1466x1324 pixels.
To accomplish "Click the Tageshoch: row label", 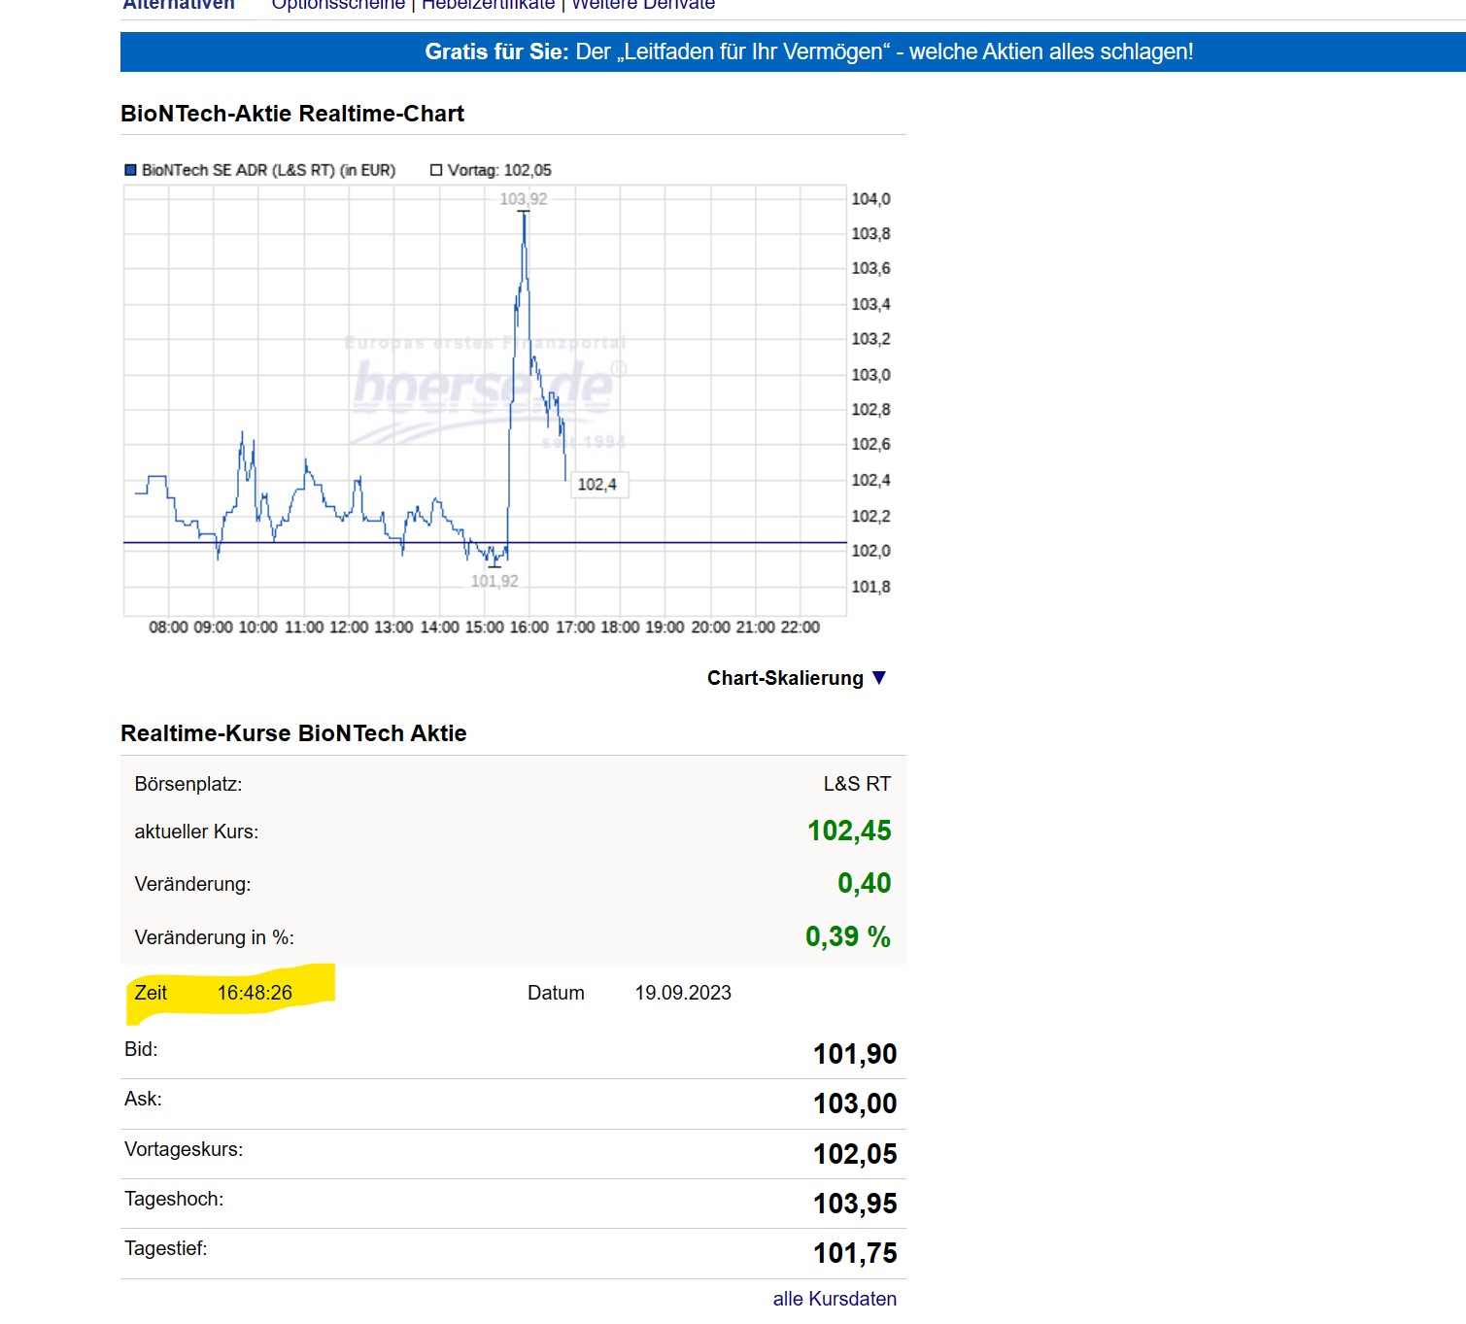I will tap(174, 1199).
